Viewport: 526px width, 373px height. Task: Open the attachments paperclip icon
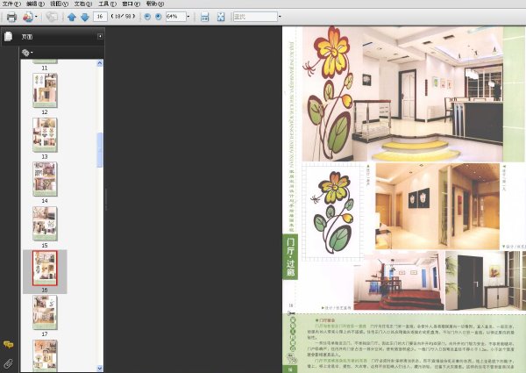coord(9,363)
